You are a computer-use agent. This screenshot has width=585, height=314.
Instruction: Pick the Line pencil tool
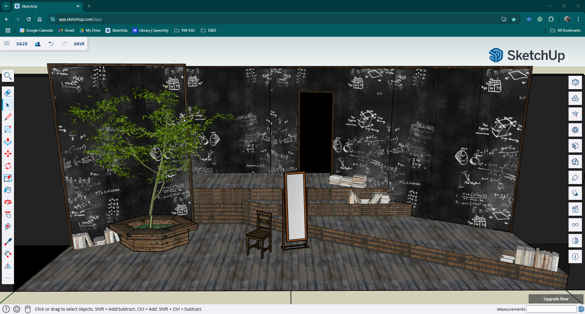[8, 117]
